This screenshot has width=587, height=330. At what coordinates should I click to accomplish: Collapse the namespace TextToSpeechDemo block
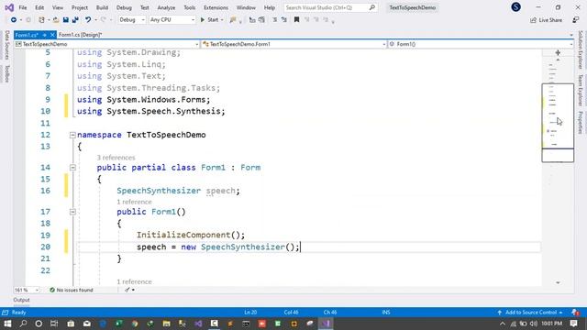coord(72,135)
